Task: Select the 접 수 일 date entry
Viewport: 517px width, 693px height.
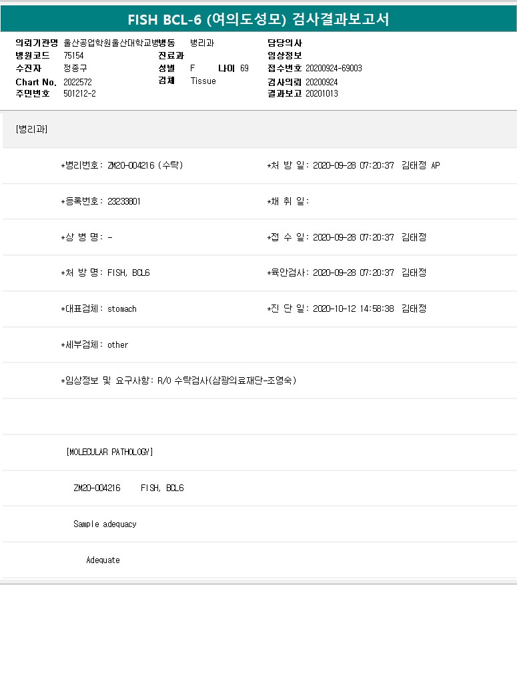Action: (347, 237)
